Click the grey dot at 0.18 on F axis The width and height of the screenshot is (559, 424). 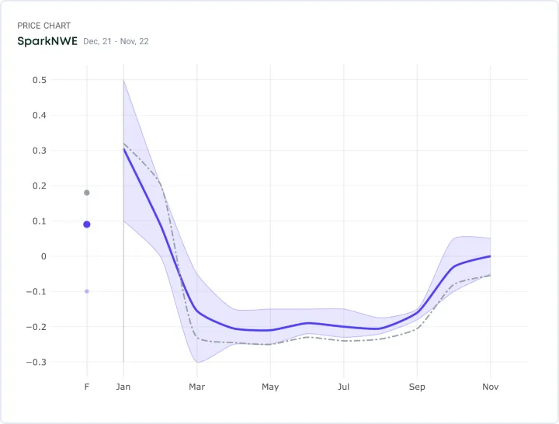click(x=87, y=193)
